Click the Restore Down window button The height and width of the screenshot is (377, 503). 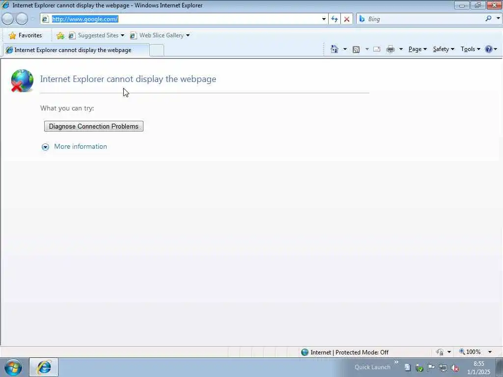(x=477, y=5)
